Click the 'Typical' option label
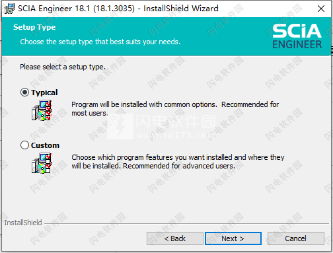 pos(44,92)
